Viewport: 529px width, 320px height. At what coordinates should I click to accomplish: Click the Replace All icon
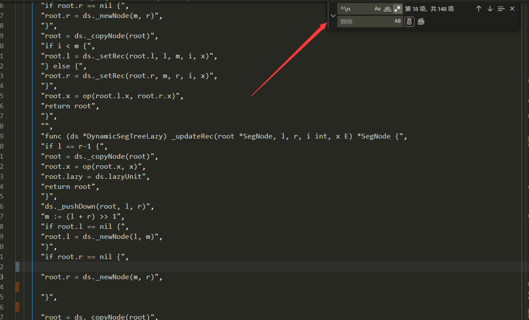pyautogui.click(x=421, y=21)
